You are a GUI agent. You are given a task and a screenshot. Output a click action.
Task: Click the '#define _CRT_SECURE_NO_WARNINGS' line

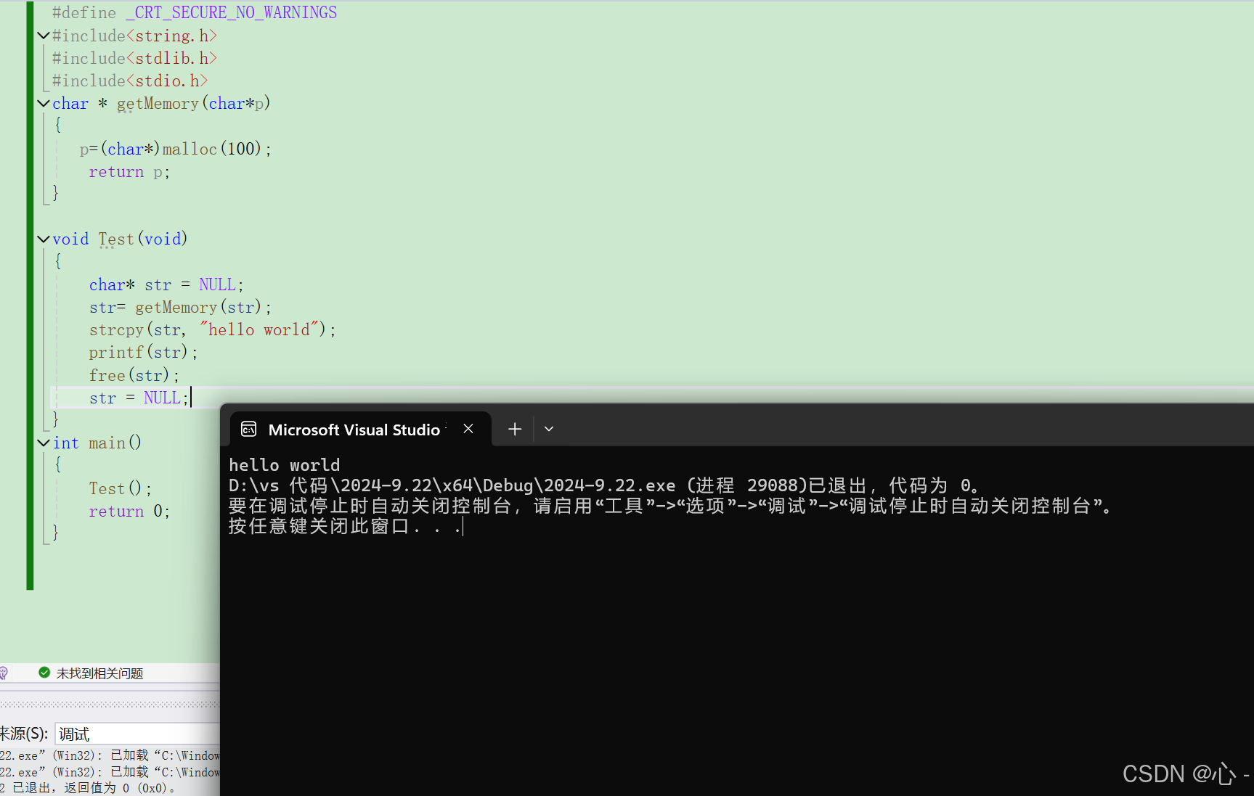tap(195, 12)
